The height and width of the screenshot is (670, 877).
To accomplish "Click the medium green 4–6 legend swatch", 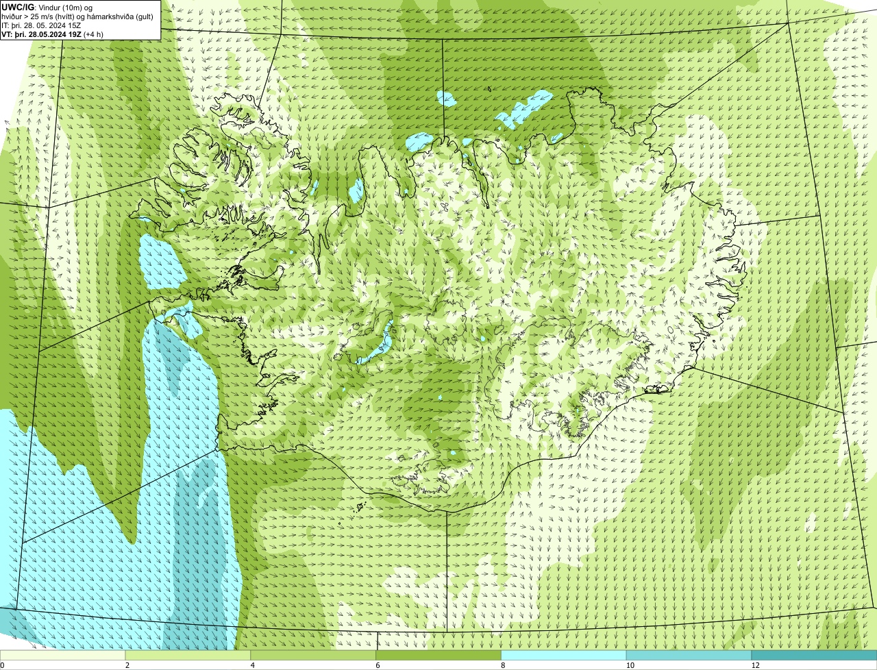I will tap(313, 655).
